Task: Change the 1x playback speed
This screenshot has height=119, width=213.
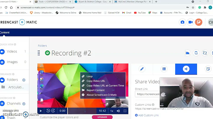Action: [112, 111]
